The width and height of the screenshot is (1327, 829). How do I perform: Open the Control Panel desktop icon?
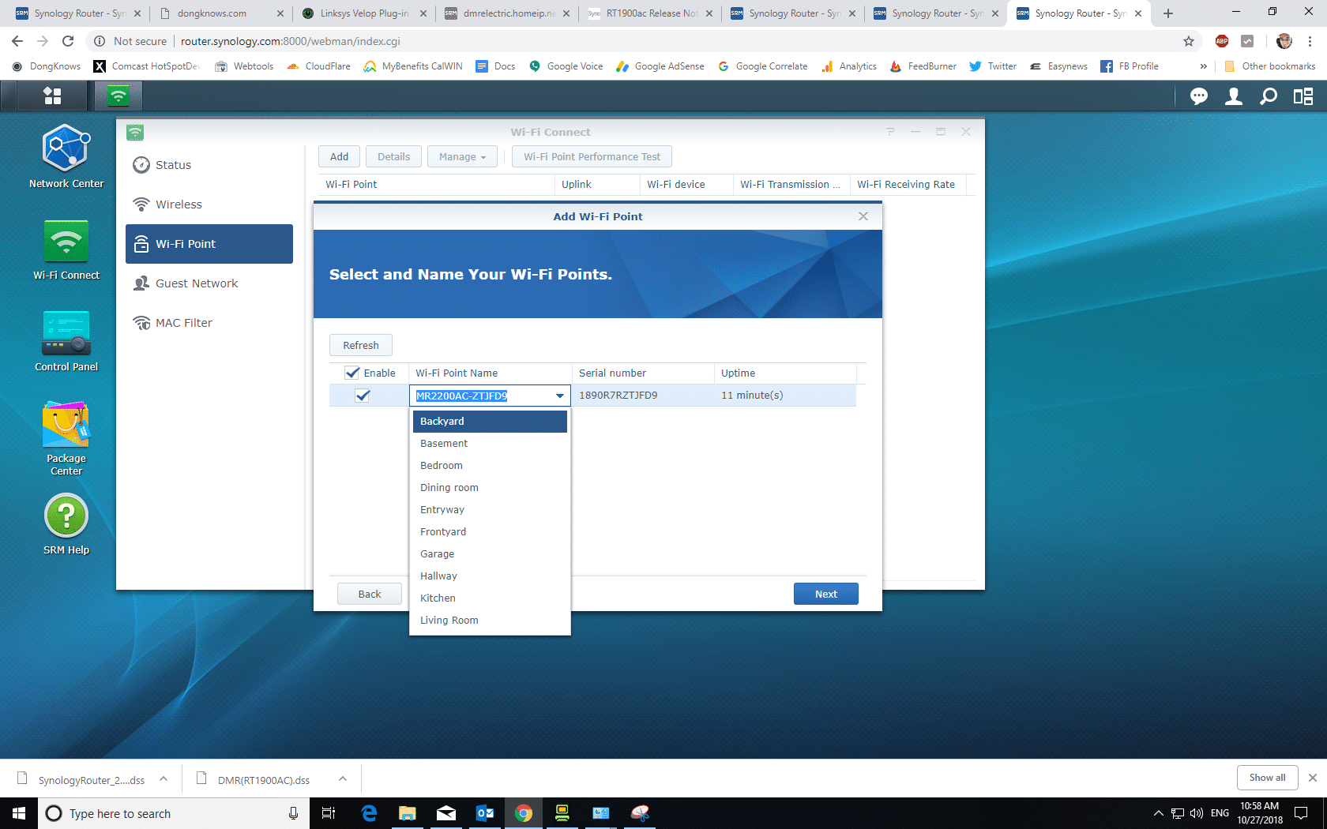click(66, 334)
